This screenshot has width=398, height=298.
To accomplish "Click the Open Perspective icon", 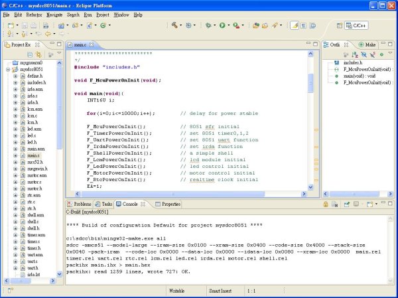I will click(340, 25).
